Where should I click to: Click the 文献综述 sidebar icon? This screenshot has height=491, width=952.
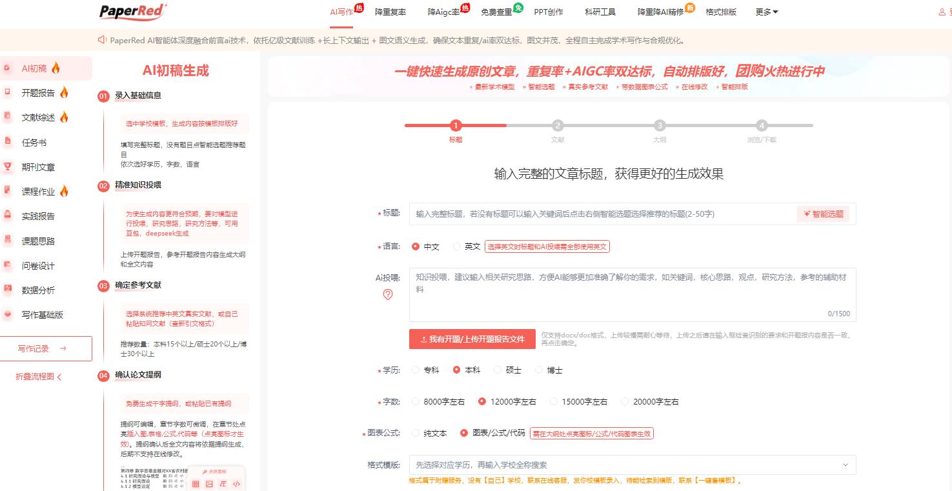click(8, 117)
